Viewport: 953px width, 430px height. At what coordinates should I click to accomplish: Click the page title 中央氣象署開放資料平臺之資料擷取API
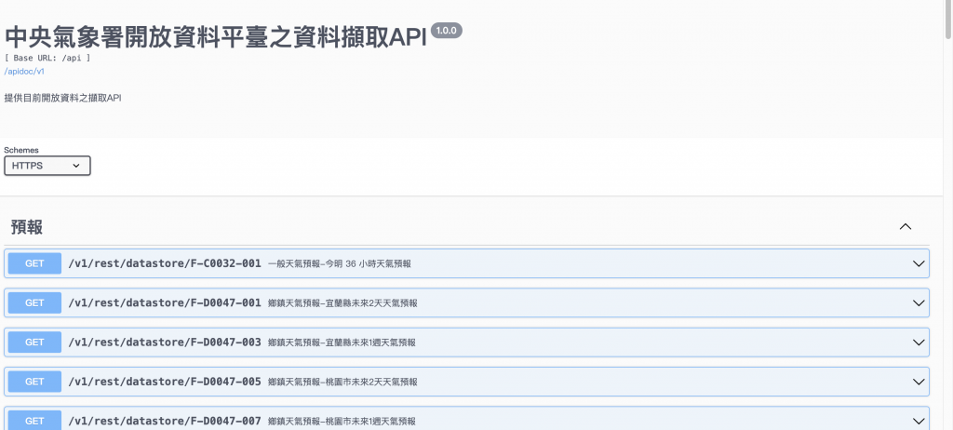click(216, 38)
